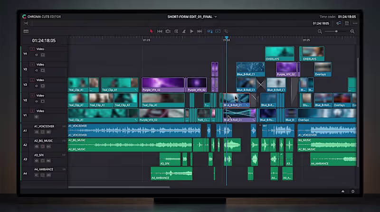380x212 pixels.
Task: Click the panel layout icon at top right
Action: point(347,23)
